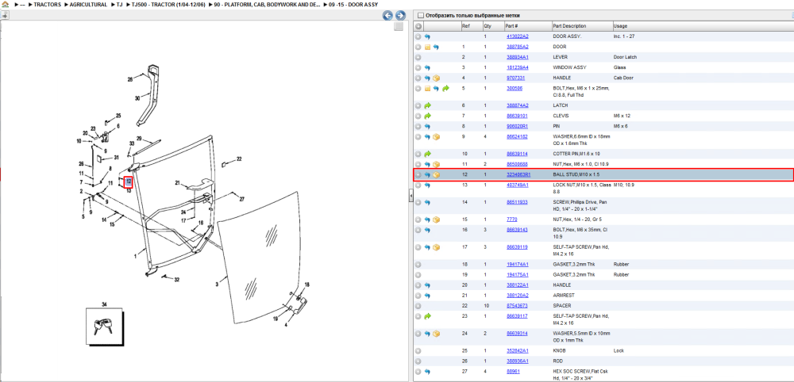Viewport: 794px width, 382px height.
Task: Toggle checkbox to show only selected marks
Action: click(x=420, y=16)
